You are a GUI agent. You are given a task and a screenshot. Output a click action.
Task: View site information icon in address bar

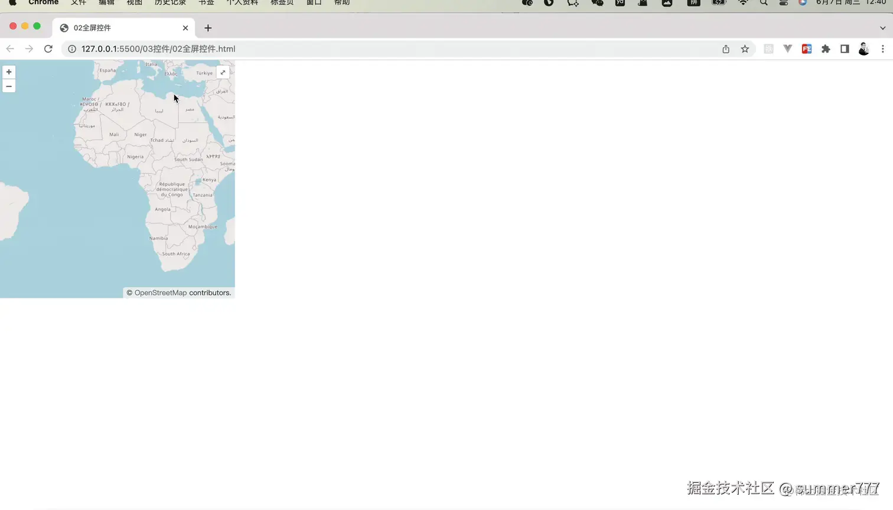(72, 49)
